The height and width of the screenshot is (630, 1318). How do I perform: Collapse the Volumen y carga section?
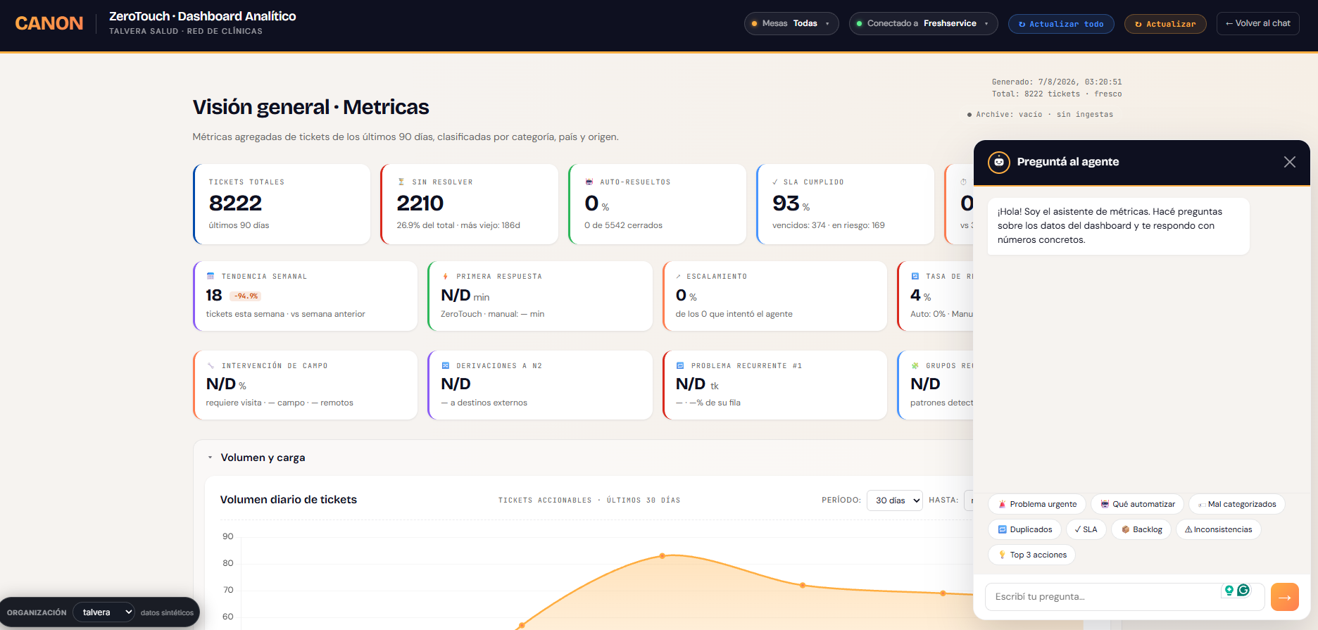pos(210,458)
